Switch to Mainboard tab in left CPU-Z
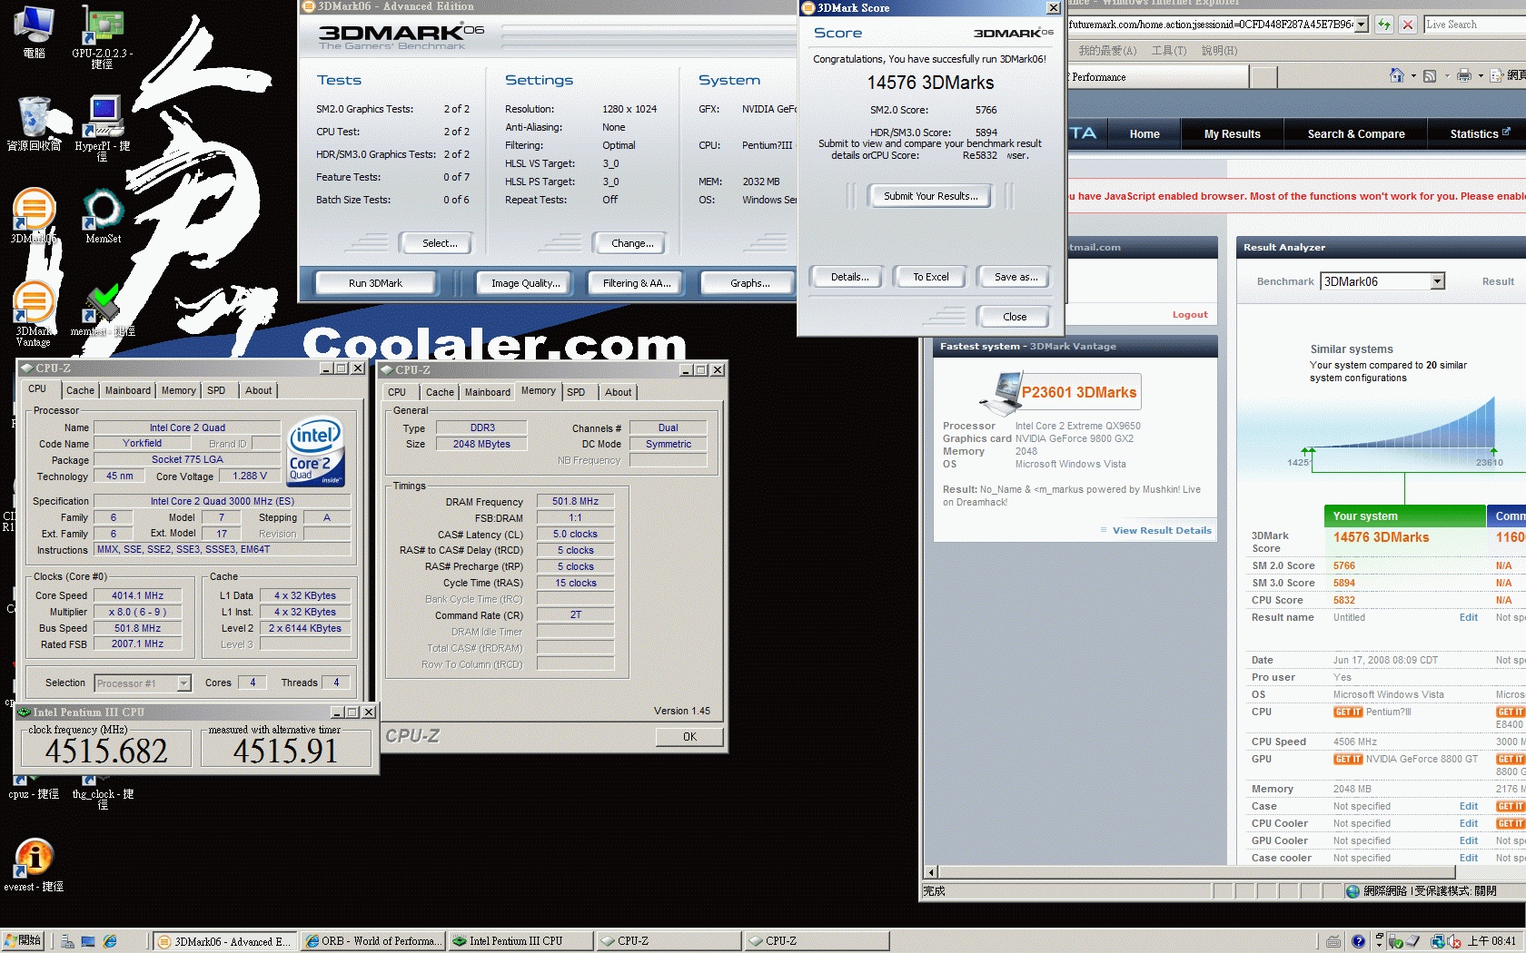The width and height of the screenshot is (1526, 953). pyautogui.click(x=128, y=390)
